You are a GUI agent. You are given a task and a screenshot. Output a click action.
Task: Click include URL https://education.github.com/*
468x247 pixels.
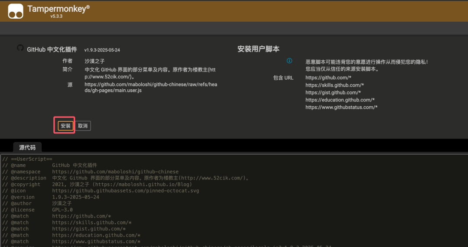(340, 100)
